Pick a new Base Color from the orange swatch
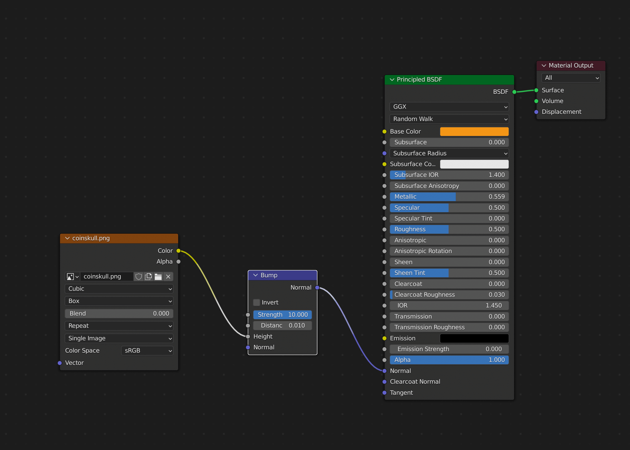Viewport: 630px width, 450px height. (x=474, y=131)
